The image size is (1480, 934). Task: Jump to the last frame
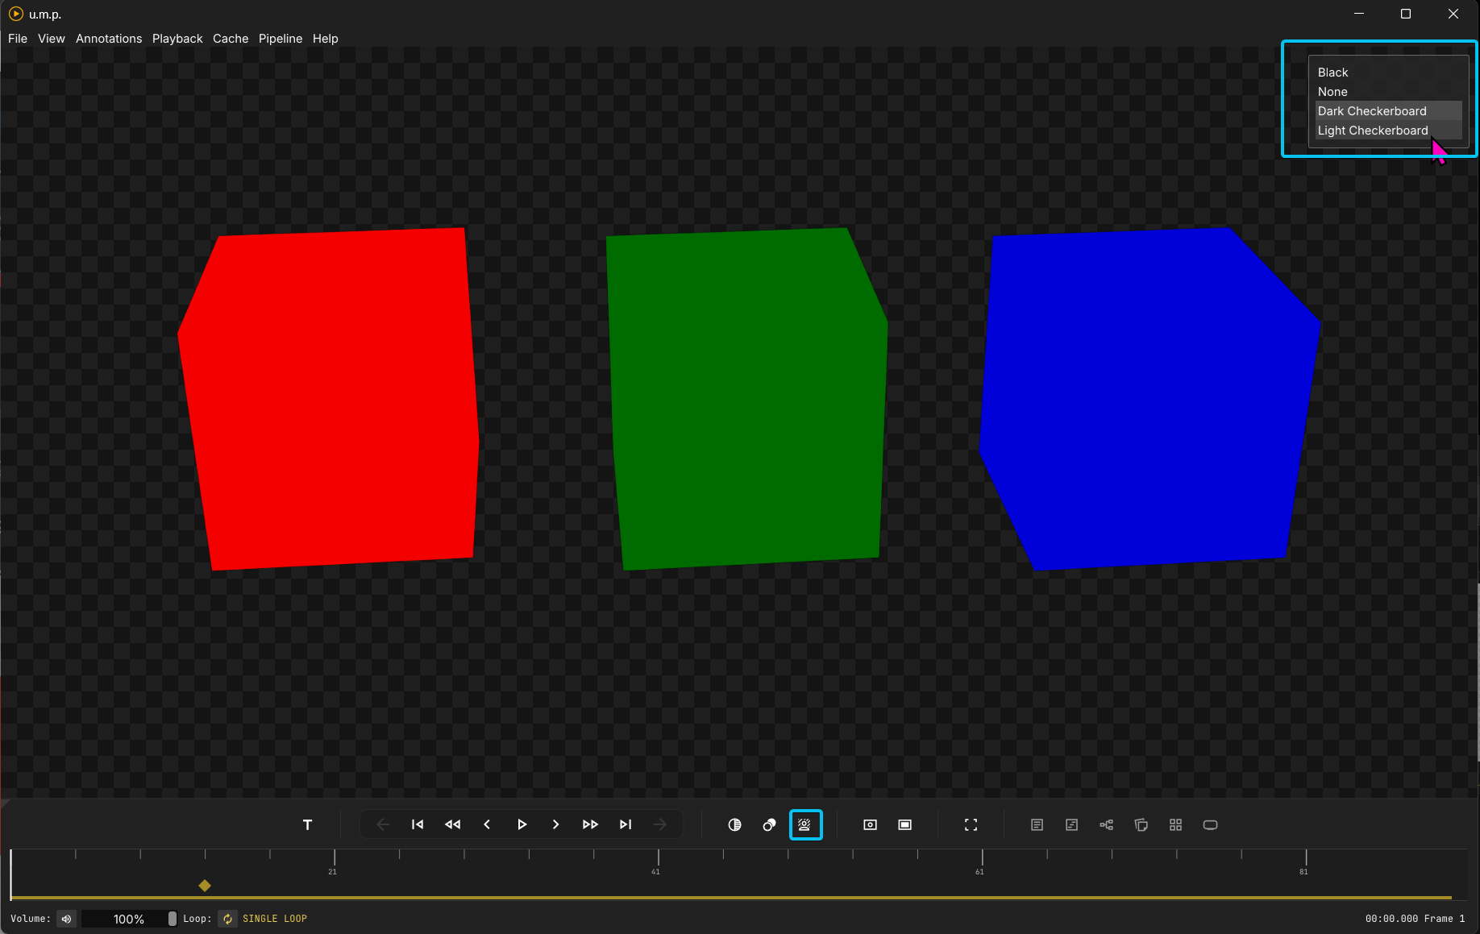[626, 824]
